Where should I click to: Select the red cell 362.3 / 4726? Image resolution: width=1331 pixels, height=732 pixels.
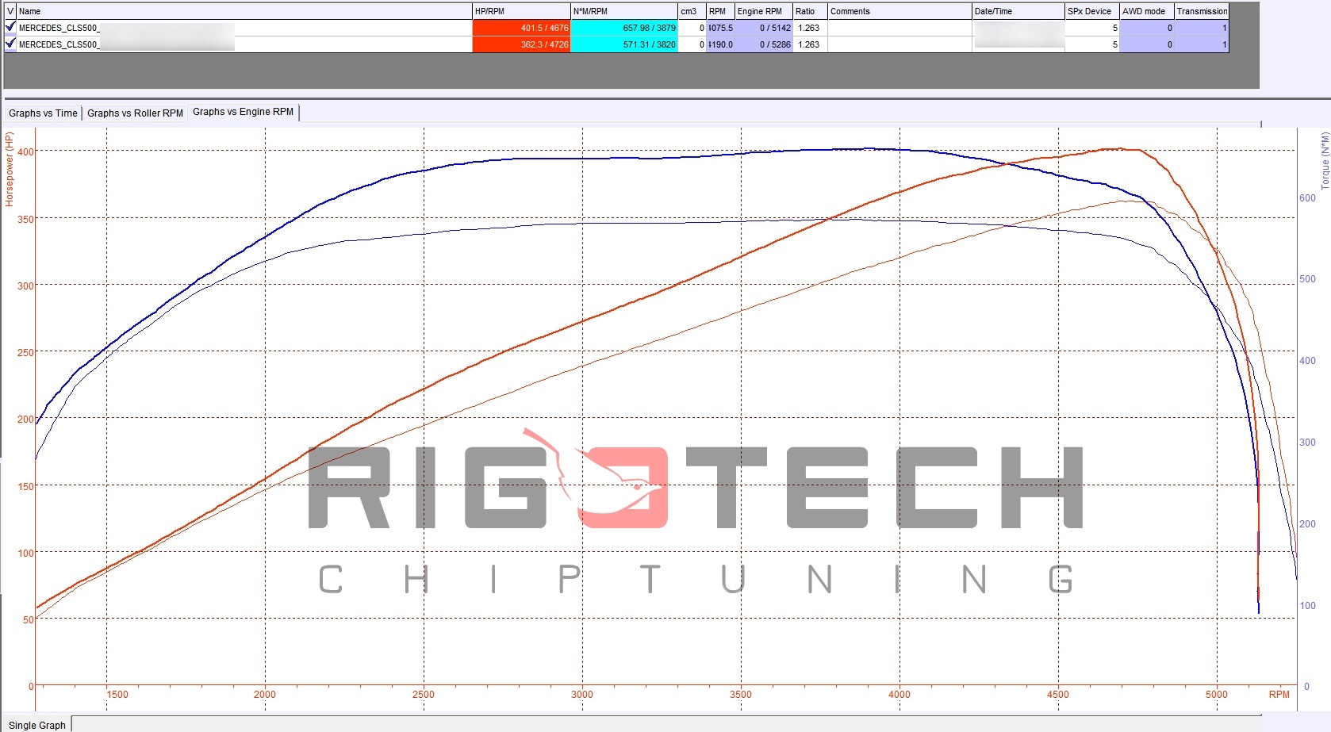[521, 44]
